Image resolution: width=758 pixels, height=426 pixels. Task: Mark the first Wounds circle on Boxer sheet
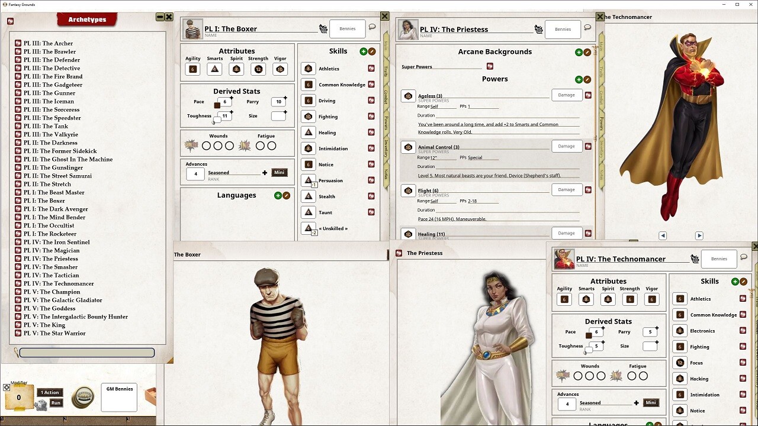pyautogui.click(x=206, y=146)
